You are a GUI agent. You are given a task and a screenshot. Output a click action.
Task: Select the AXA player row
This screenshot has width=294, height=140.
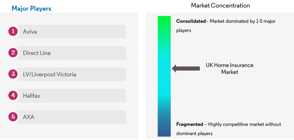point(72,117)
